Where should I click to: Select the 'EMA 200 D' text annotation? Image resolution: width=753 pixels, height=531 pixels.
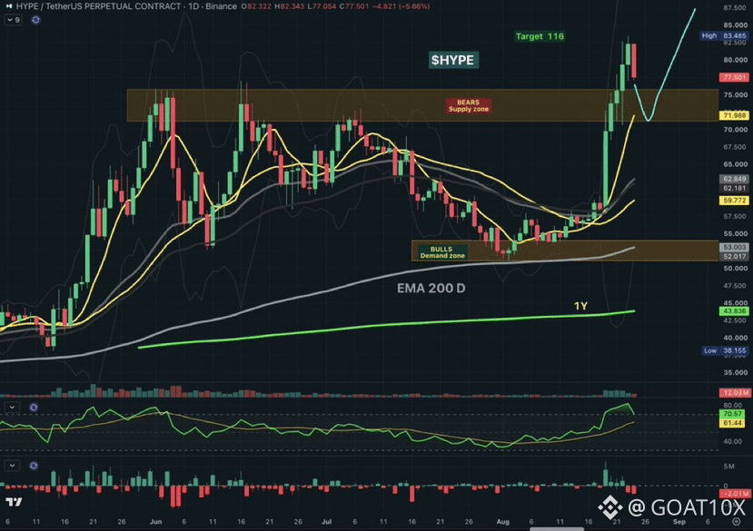431,288
